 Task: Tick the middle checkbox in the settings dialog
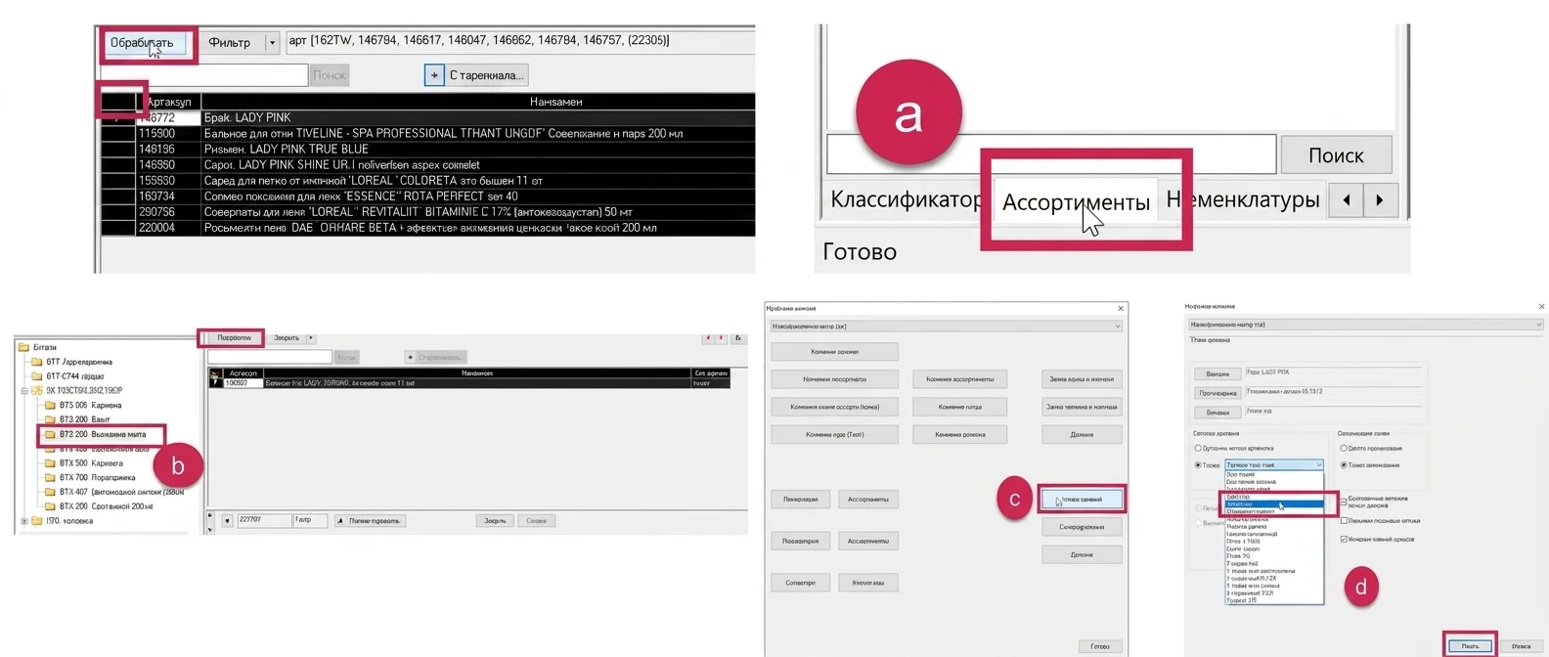(x=1344, y=520)
